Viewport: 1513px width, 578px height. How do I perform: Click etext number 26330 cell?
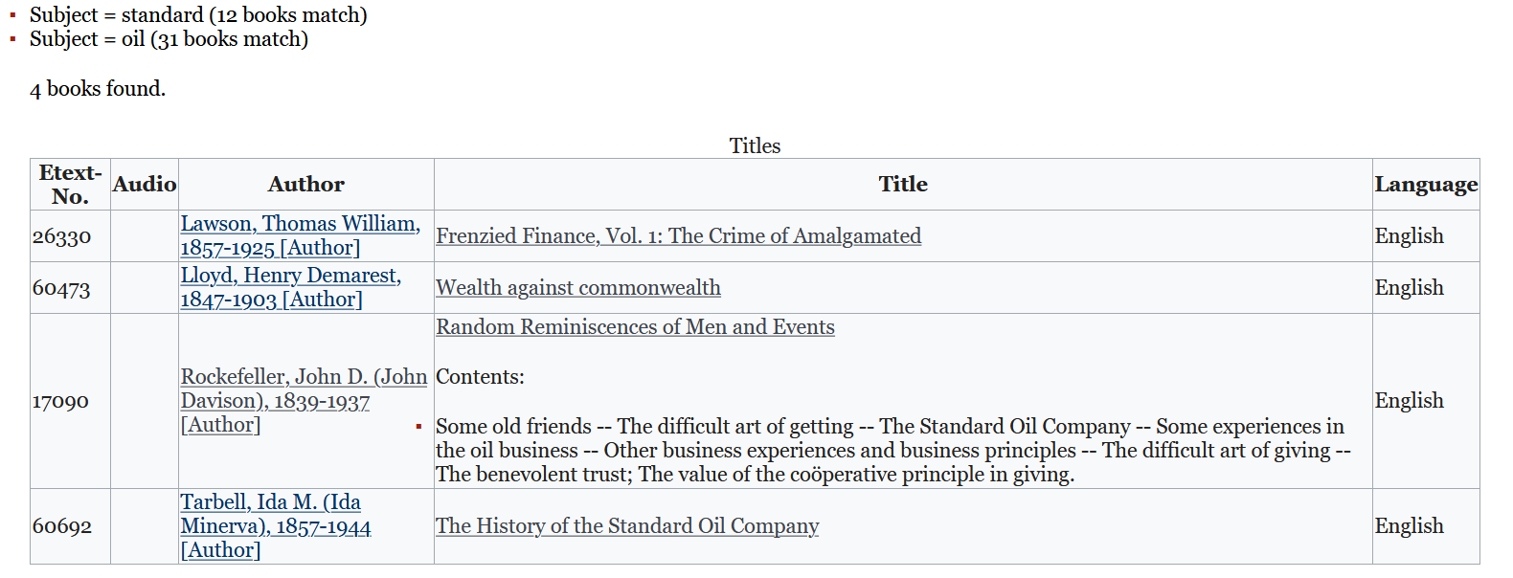pos(62,236)
